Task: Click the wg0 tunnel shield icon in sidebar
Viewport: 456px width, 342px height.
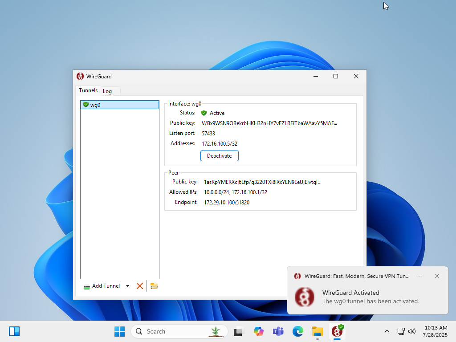Action: tap(85, 105)
